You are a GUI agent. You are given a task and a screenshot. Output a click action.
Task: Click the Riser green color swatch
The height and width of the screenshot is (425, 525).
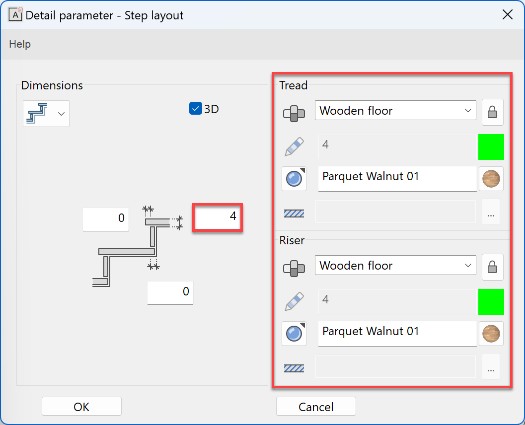pyautogui.click(x=491, y=301)
